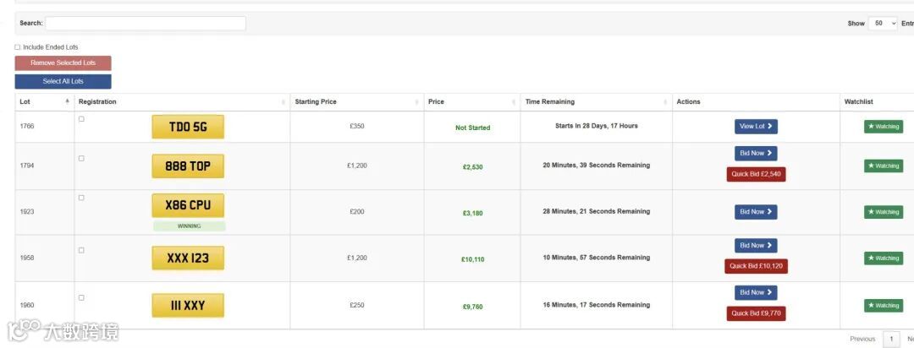This screenshot has width=914, height=348.
Task: Click sort arrows on Starting Price column
Action: pos(417,102)
